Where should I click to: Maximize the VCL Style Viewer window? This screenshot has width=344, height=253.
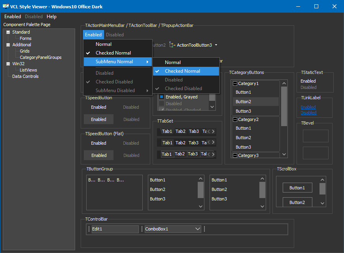coord(316,6)
